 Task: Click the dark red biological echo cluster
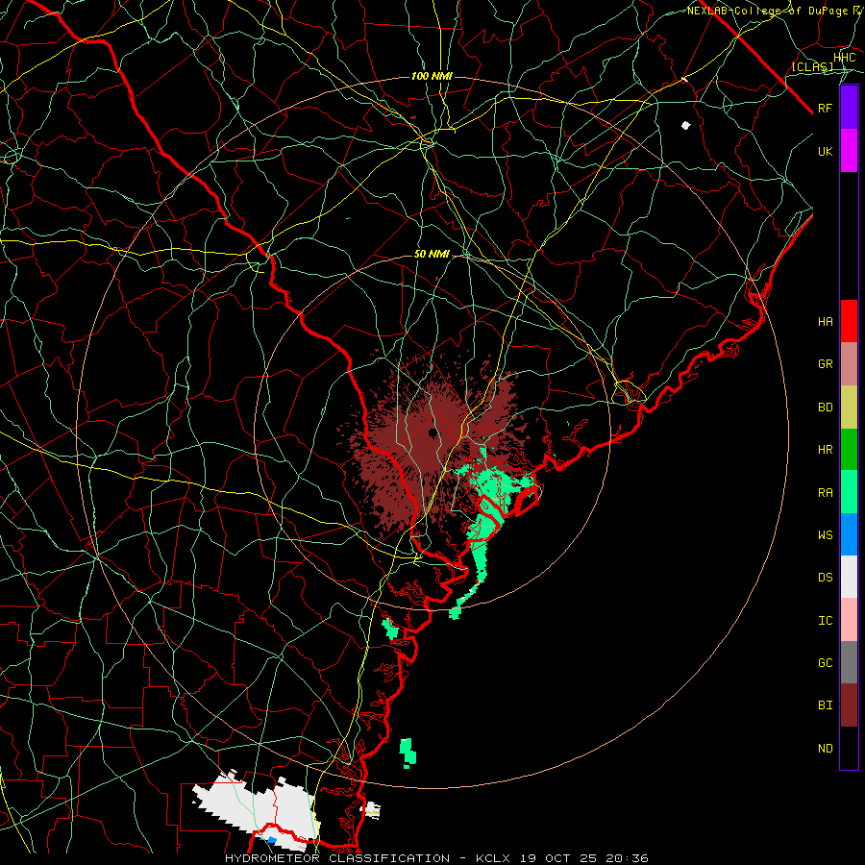[x=435, y=447]
